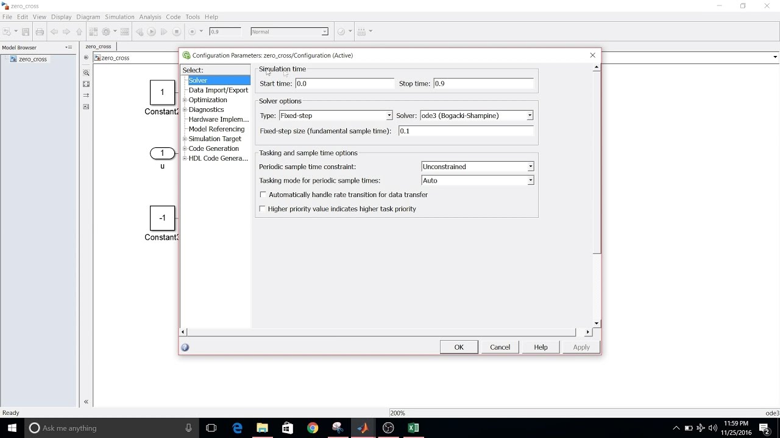Click the Stop simulation button
Screen dimensions: 780x438
[177, 32]
